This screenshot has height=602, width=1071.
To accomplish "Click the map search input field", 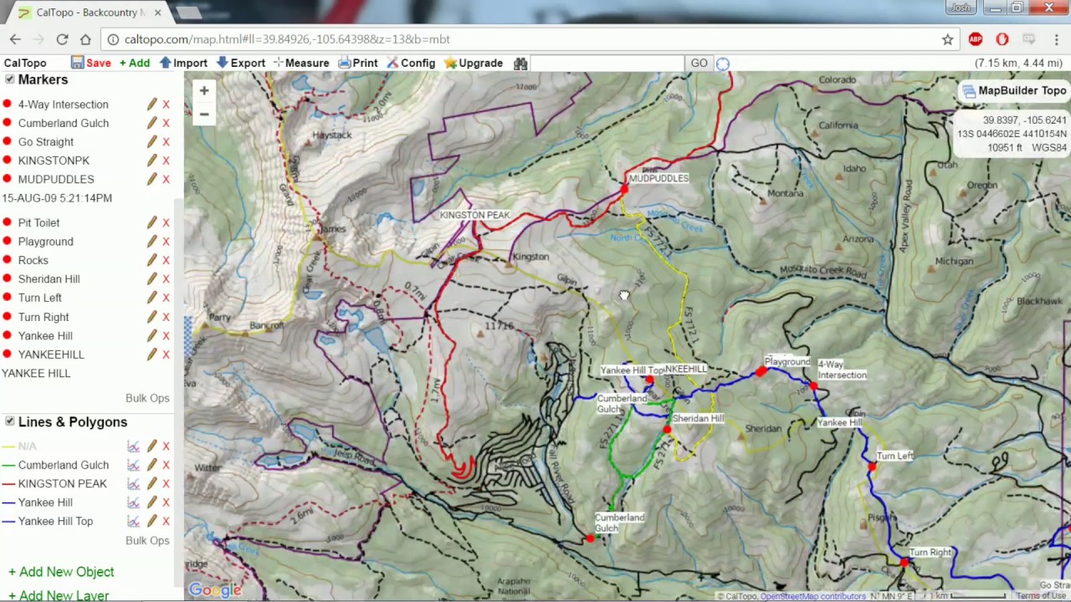I will click(x=607, y=64).
